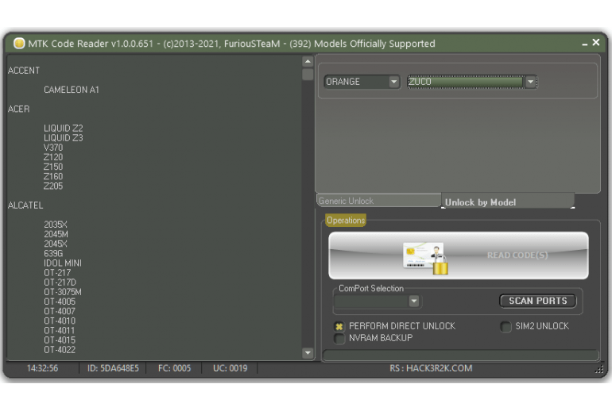The width and height of the screenshot is (612, 411).
Task: Select the ACER brand heading
Action: click(19, 109)
